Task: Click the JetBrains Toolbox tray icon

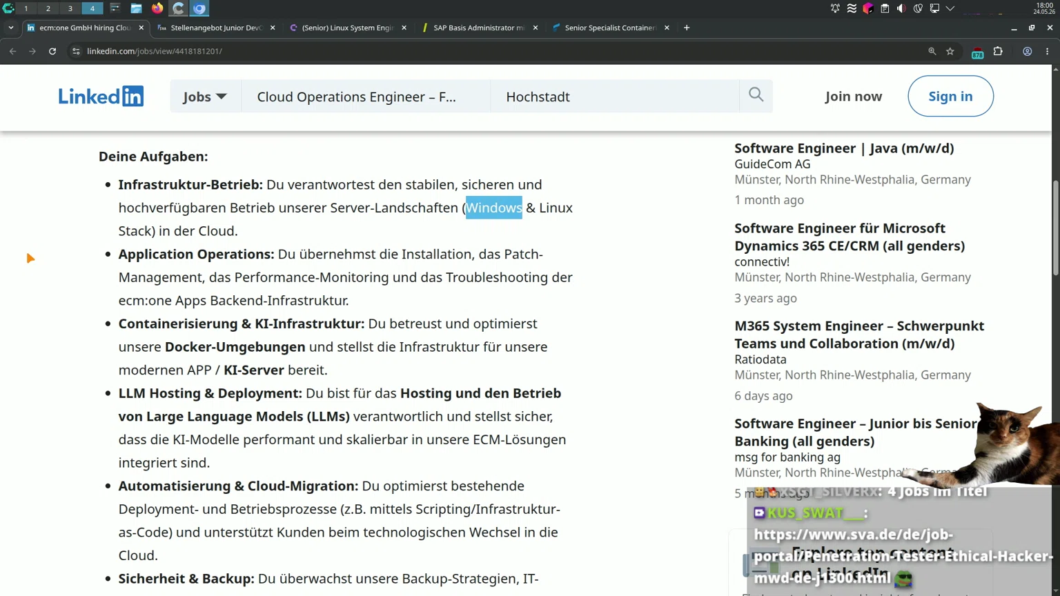Action: (868, 8)
